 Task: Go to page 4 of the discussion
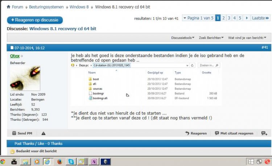[234, 18]
